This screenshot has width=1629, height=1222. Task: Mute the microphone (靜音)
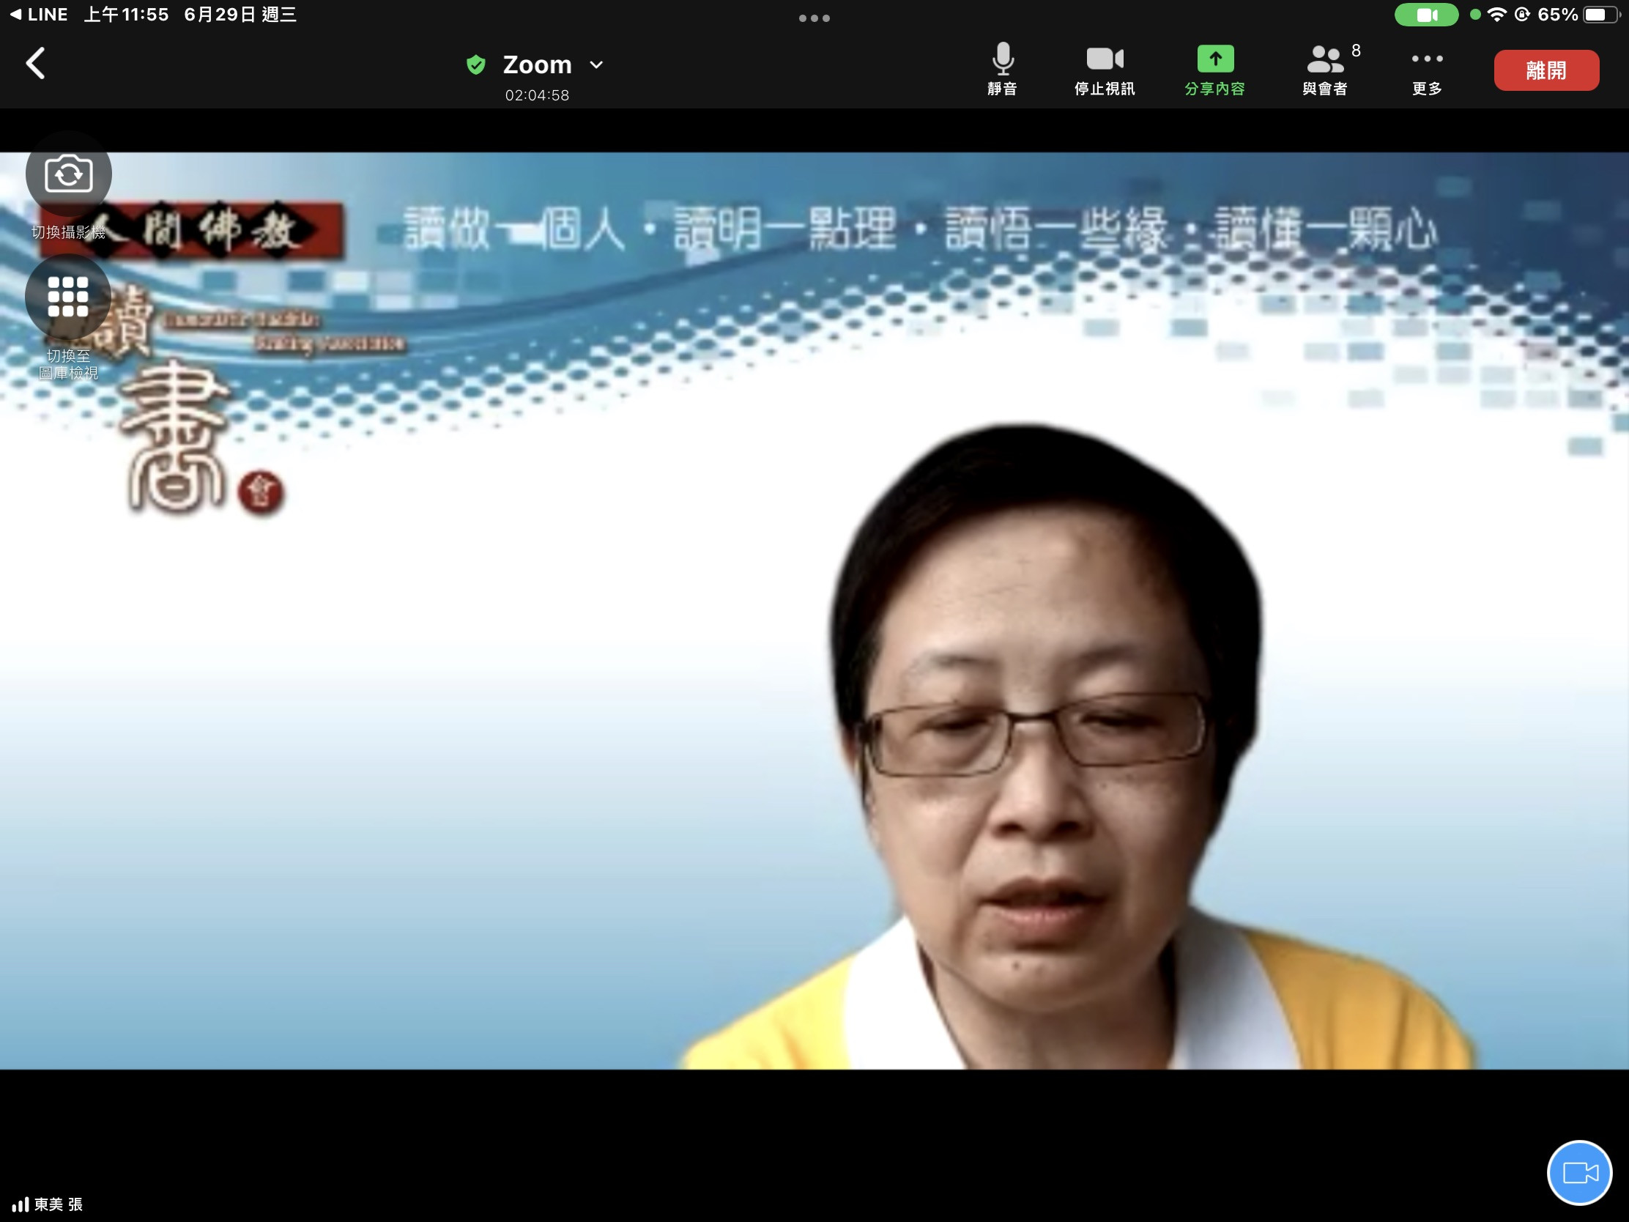click(x=1002, y=69)
